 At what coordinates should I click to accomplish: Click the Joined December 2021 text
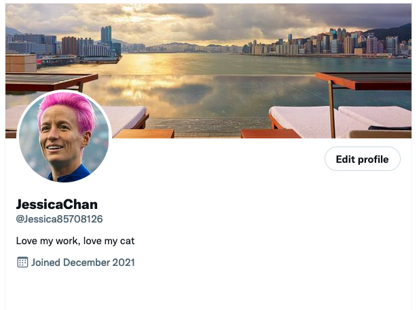83,263
